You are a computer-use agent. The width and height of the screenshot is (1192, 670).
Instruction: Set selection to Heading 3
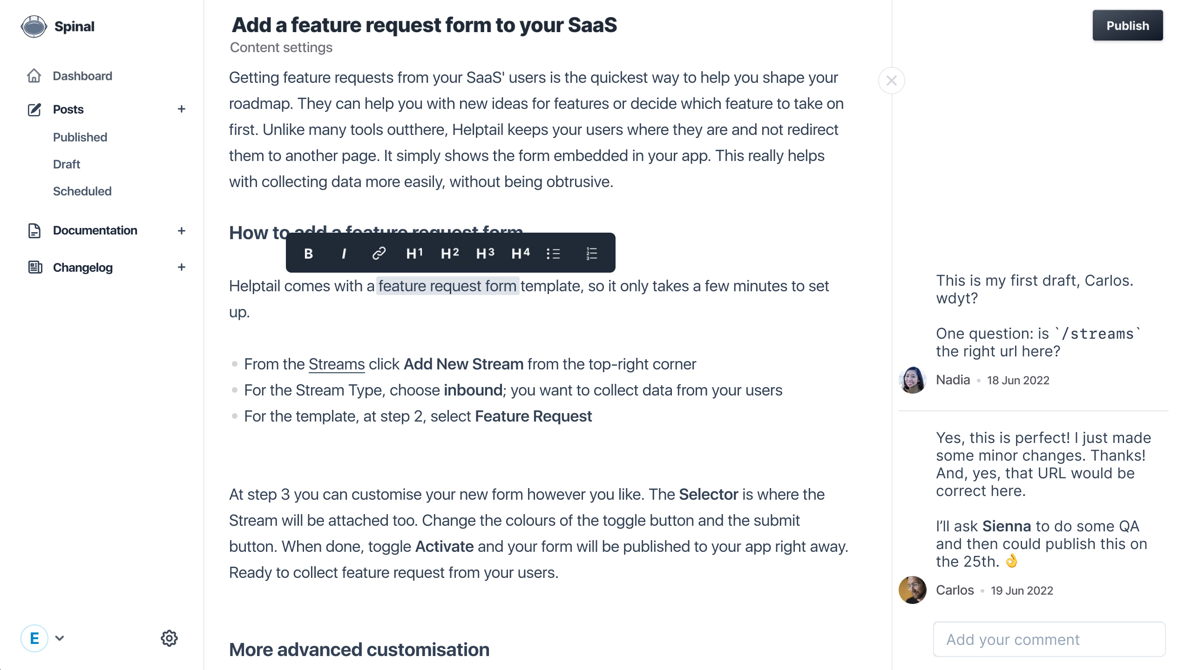[x=485, y=254]
